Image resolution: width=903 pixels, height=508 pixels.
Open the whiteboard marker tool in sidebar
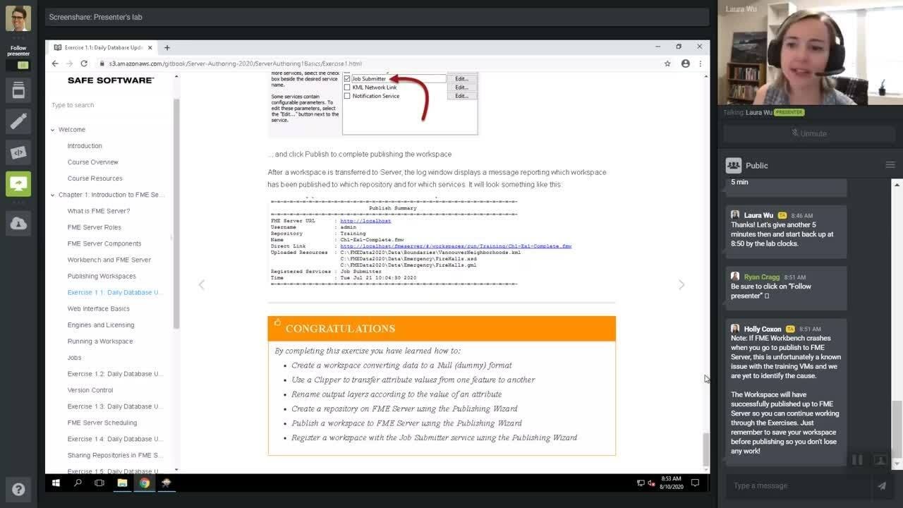pos(18,121)
